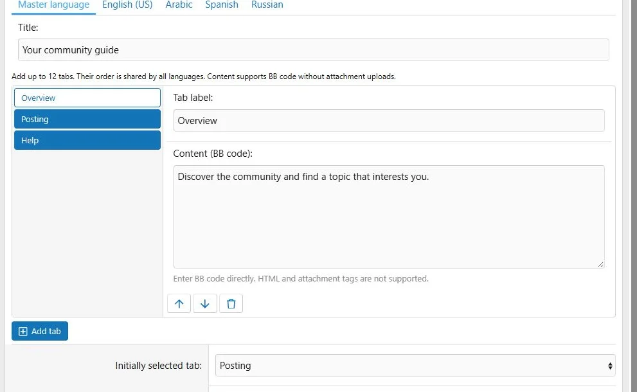Select the Help tab entry
The image size is (637, 392).
87,140
